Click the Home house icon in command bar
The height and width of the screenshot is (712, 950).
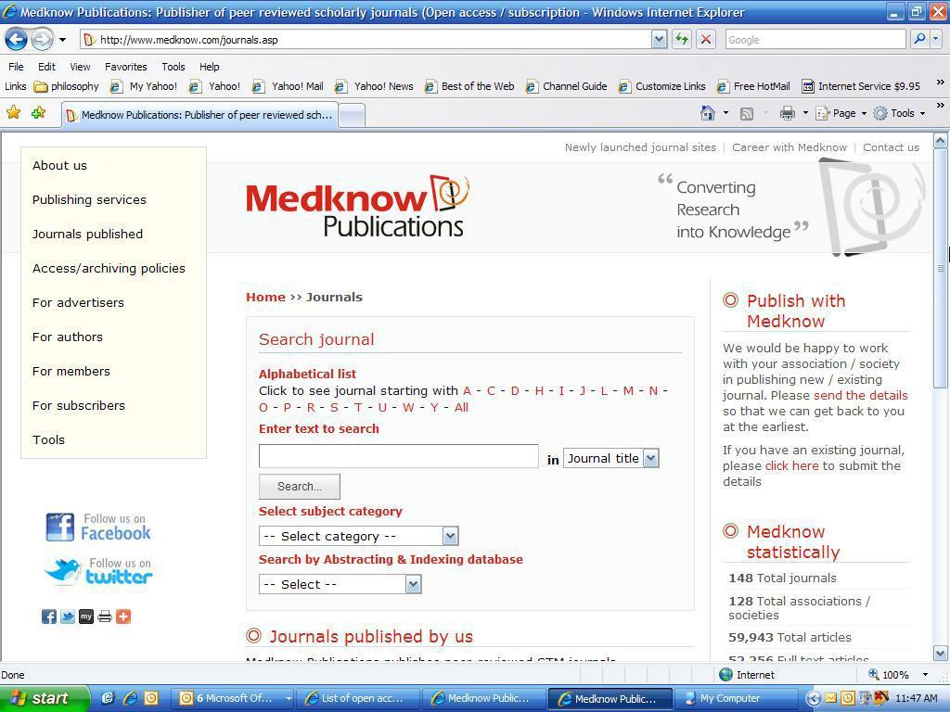click(x=708, y=113)
